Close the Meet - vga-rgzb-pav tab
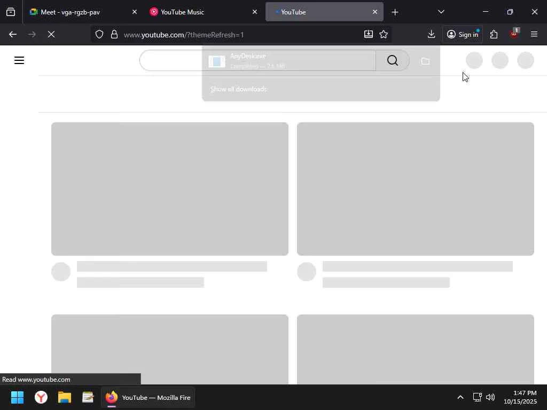Viewport: 547px width, 410px height. [x=134, y=12]
